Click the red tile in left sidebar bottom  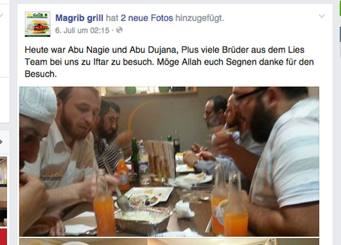4,237
